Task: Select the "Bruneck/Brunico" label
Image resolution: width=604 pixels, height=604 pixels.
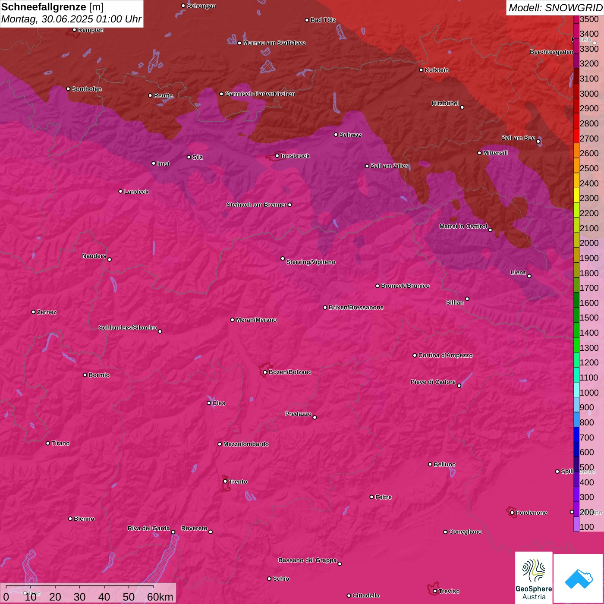Action: 405,286
